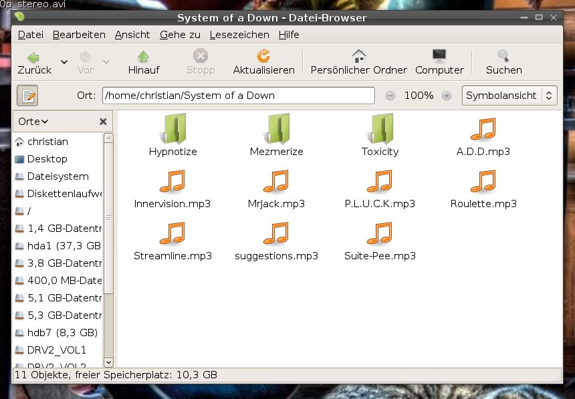Open the Gehe zu menu
Viewport: 575px width, 399px height.
180,35
